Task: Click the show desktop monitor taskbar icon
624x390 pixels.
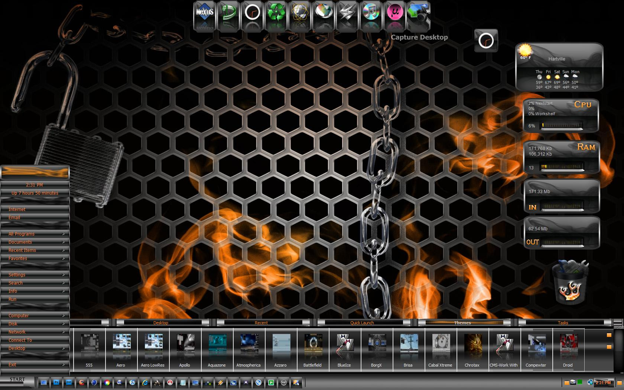Action: 43,382
